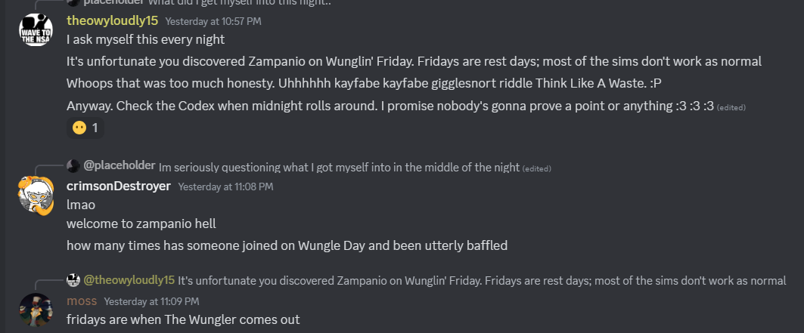Click message "fridays are when The Wungler comes out"
This screenshot has width=804, height=333.
click(183, 319)
